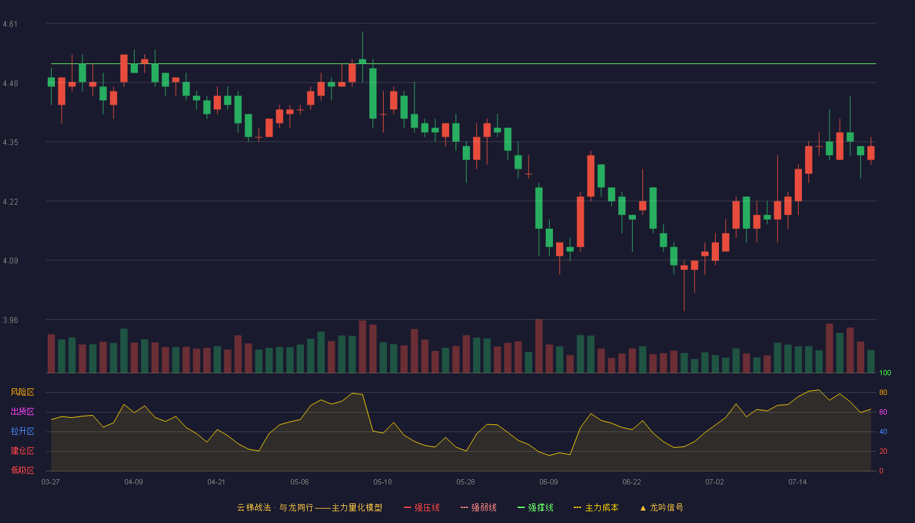Click the 07-14 date axis marker
Image resolution: width=915 pixels, height=523 pixels.
pyautogui.click(x=797, y=482)
